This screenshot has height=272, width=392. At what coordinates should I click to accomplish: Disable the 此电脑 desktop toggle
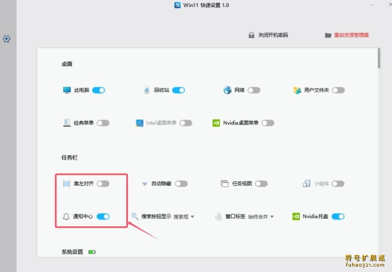click(x=98, y=90)
